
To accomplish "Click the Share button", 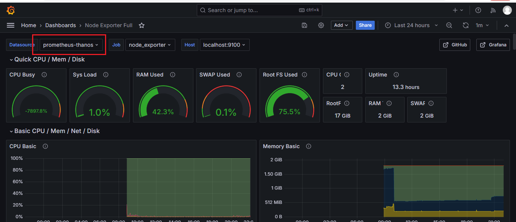I will (365, 25).
